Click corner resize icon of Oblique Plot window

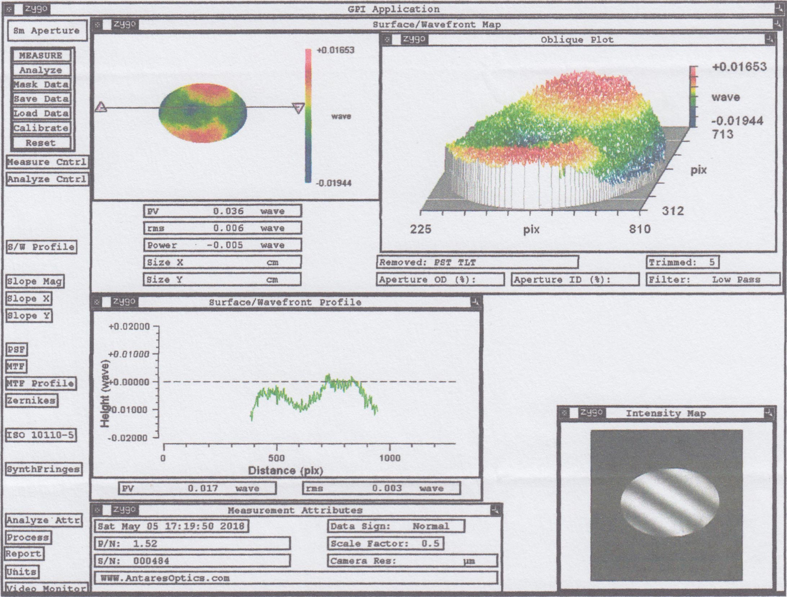coord(769,39)
